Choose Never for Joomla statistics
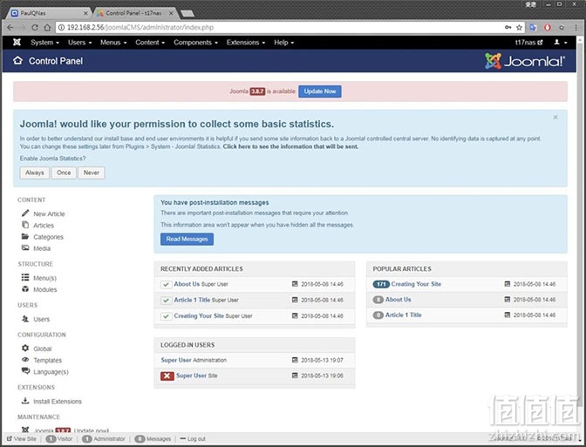Screen dimensions: 586x447 (92, 173)
